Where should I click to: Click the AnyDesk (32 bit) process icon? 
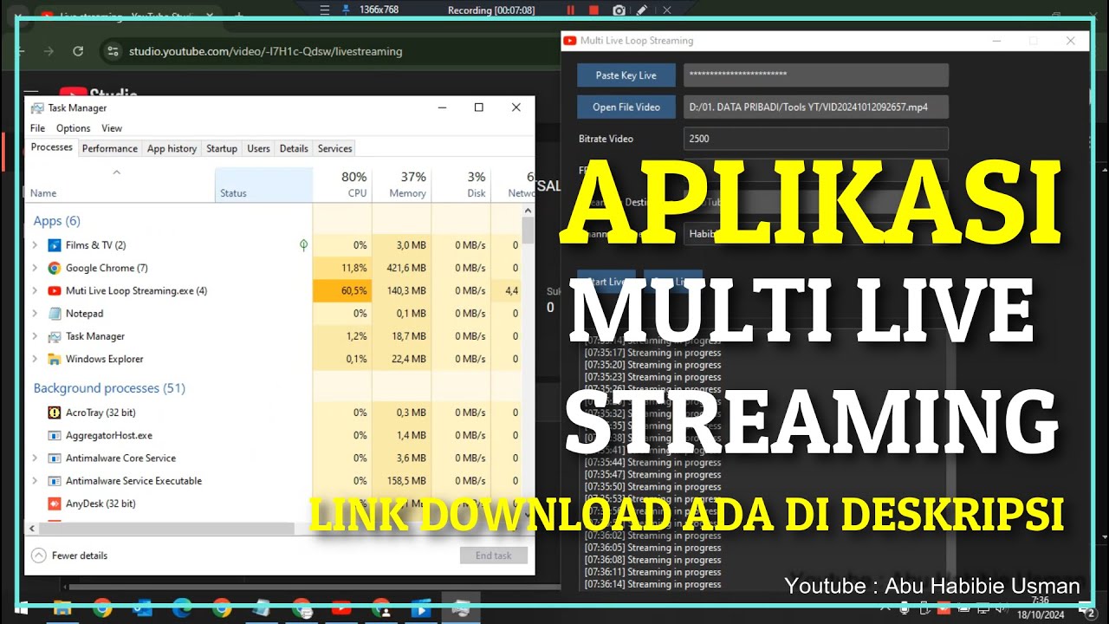click(x=55, y=503)
